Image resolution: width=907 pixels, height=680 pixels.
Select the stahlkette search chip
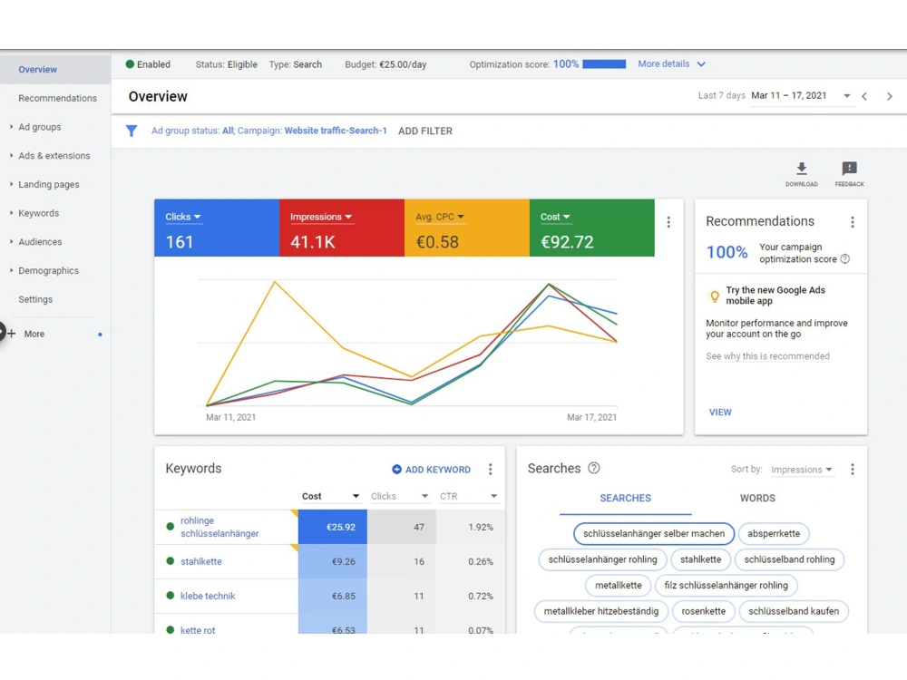(x=700, y=559)
